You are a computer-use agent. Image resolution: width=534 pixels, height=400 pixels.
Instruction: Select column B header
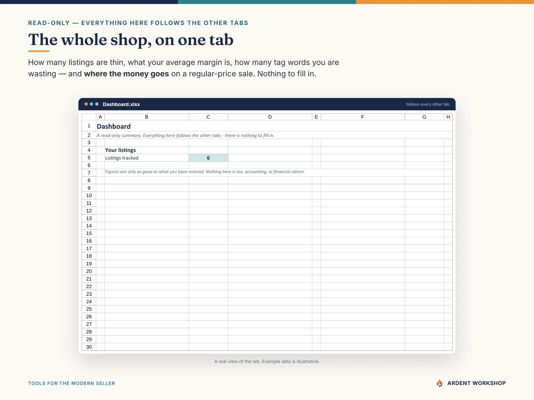pyautogui.click(x=147, y=117)
